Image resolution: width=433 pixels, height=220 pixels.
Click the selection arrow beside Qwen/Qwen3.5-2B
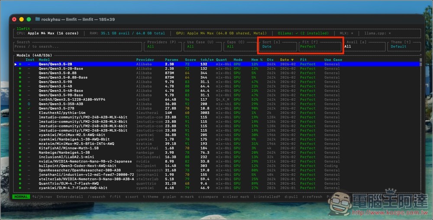tap(16, 64)
